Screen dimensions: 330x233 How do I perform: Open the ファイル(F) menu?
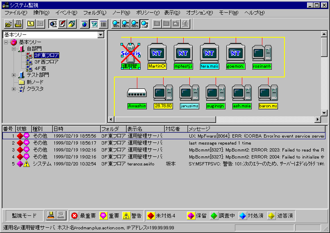pyautogui.click(x=16, y=13)
